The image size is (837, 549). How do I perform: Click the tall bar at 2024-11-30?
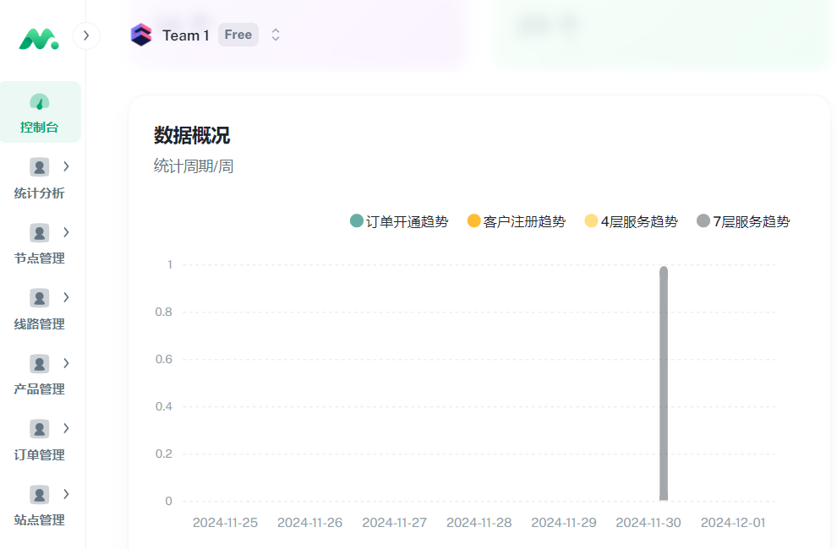pos(664,380)
